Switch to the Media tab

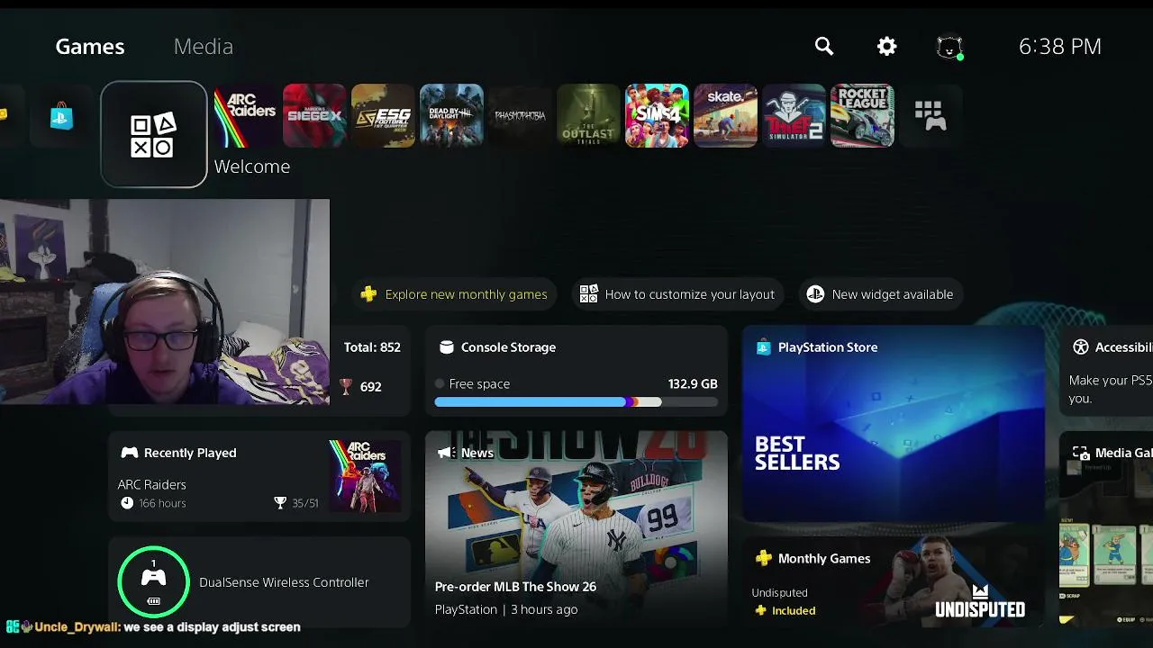204,47
